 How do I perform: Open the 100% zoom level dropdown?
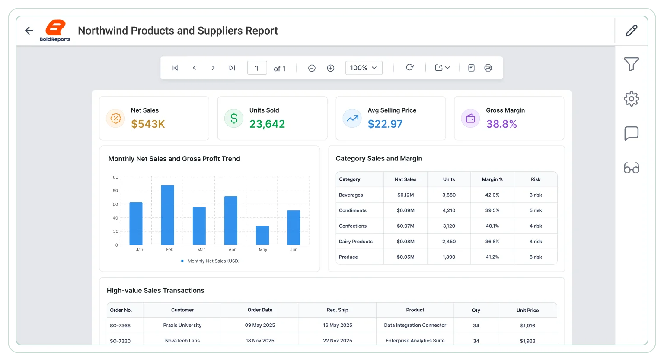point(364,68)
